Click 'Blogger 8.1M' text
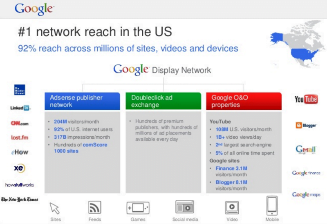 click(231, 182)
